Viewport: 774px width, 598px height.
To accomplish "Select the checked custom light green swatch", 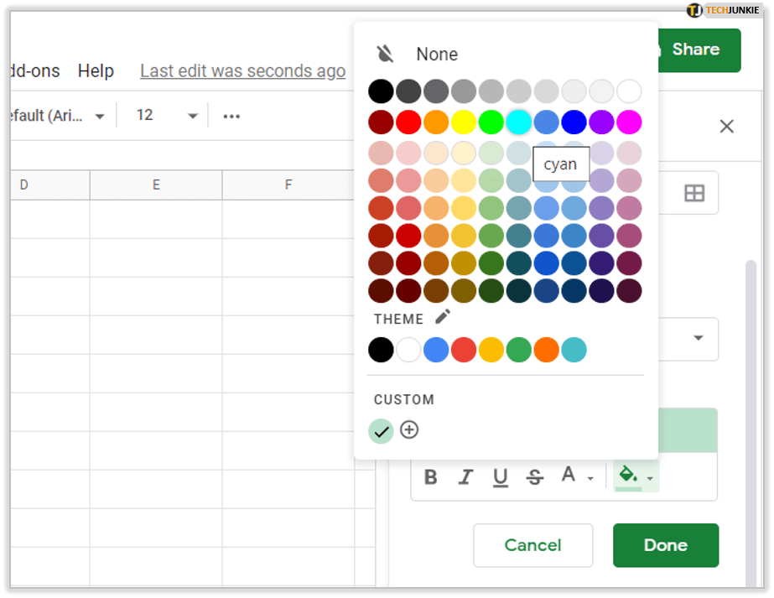I will [381, 431].
